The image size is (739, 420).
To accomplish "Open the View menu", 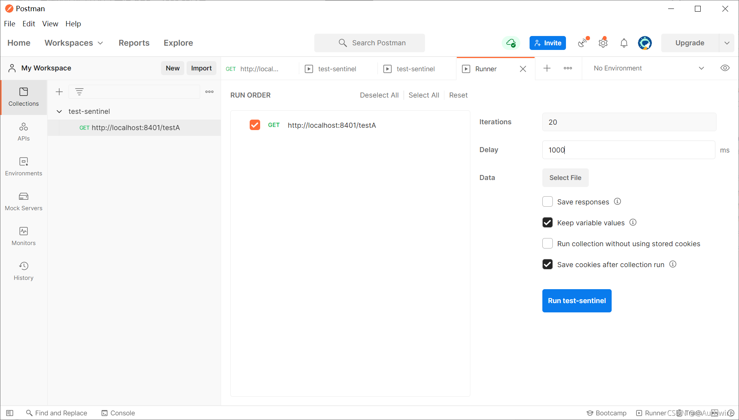I will point(50,24).
